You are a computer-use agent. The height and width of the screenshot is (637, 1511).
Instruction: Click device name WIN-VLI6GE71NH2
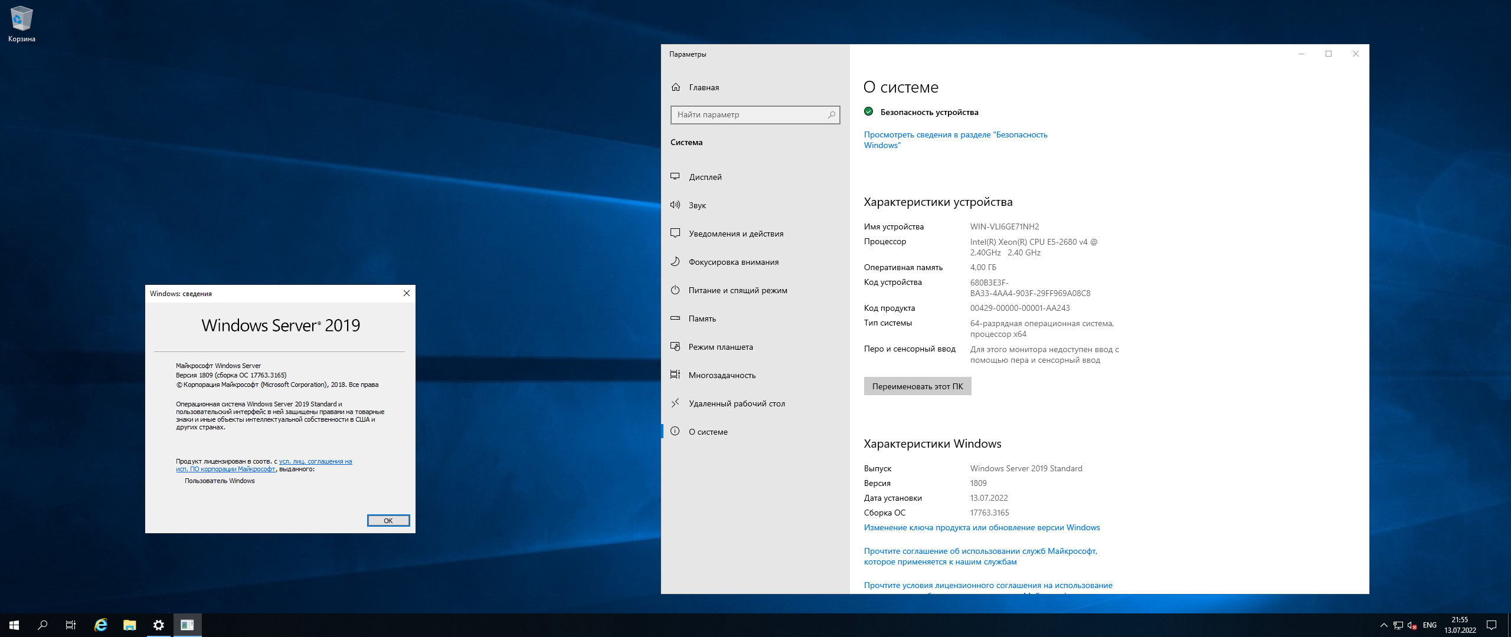click(x=1005, y=226)
